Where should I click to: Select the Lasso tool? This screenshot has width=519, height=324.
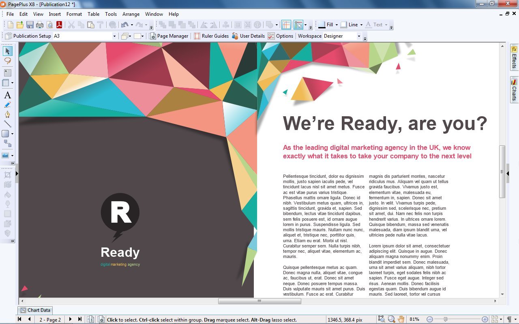(x=7, y=61)
